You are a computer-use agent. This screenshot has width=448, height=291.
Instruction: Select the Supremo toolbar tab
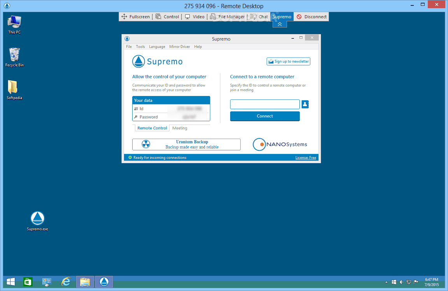(x=282, y=17)
